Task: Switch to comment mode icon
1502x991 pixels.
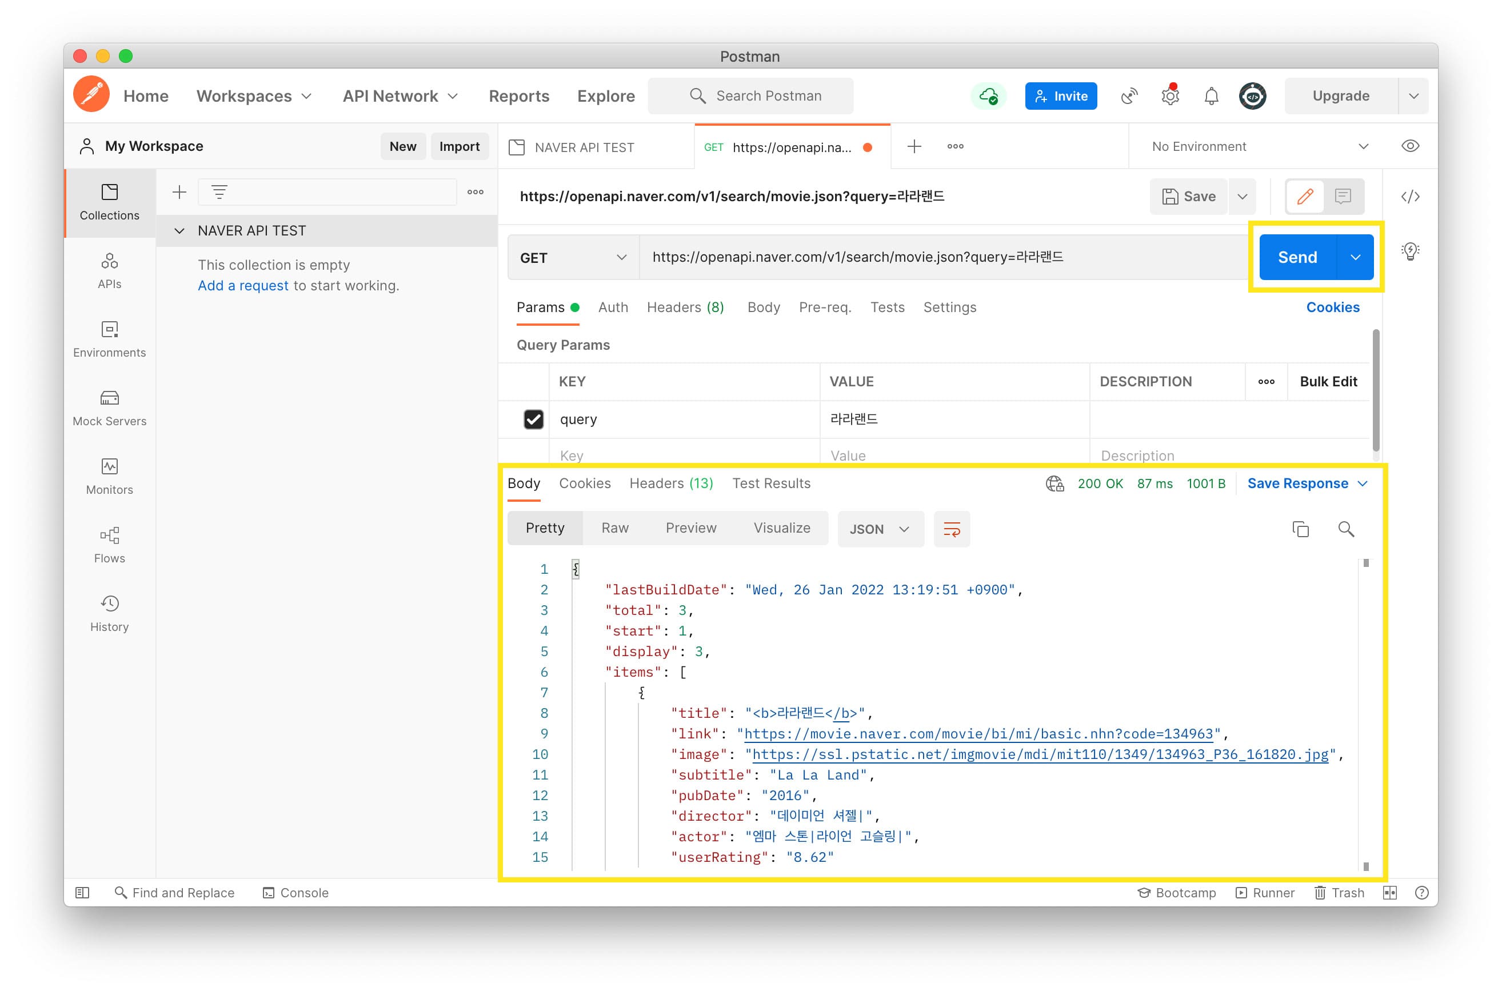Action: [1342, 197]
